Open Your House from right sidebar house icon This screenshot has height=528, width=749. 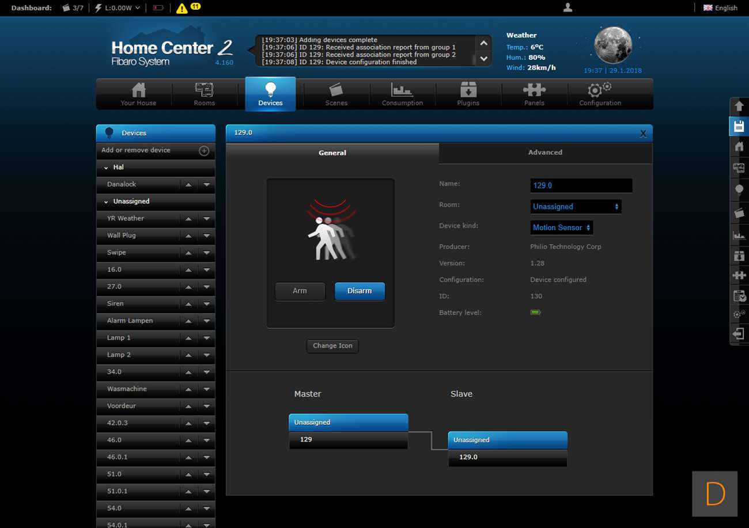pos(739,147)
